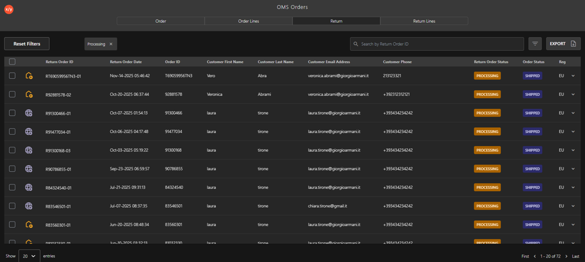Click the Reset Filters button

tap(27, 43)
